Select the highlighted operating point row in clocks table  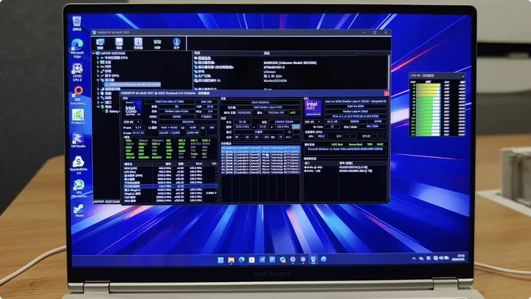(170, 187)
